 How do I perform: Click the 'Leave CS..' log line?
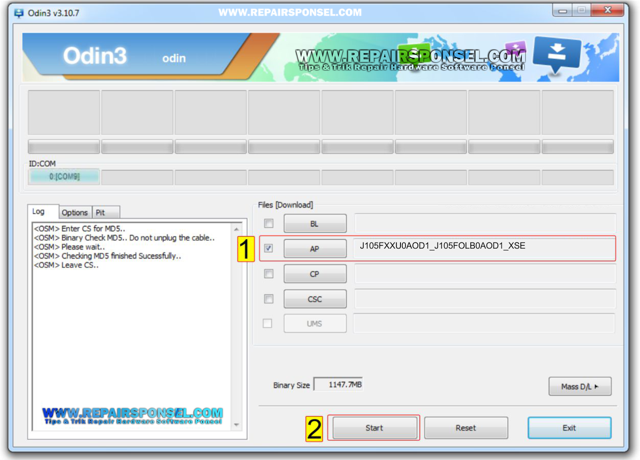click(x=66, y=265)
